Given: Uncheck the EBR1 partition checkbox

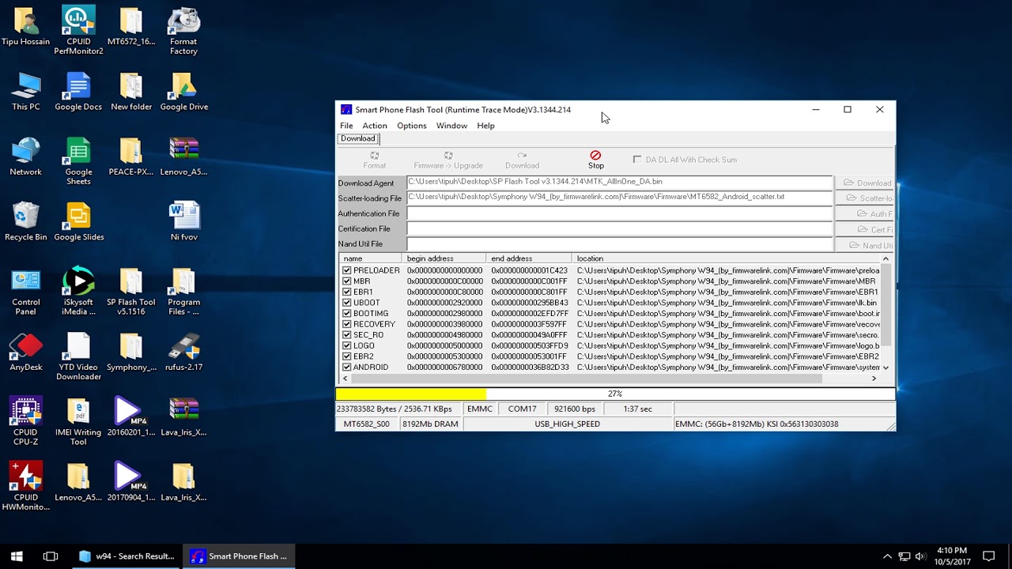Looking at the screenshot, I should click(x=346, y=292).
